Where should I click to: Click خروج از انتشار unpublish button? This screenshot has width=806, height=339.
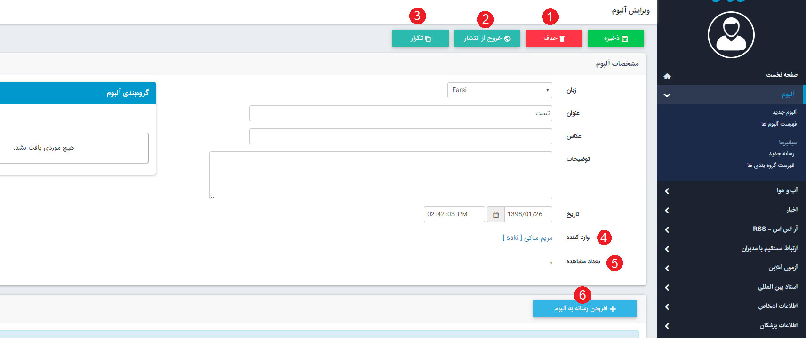tap(487, 39)
